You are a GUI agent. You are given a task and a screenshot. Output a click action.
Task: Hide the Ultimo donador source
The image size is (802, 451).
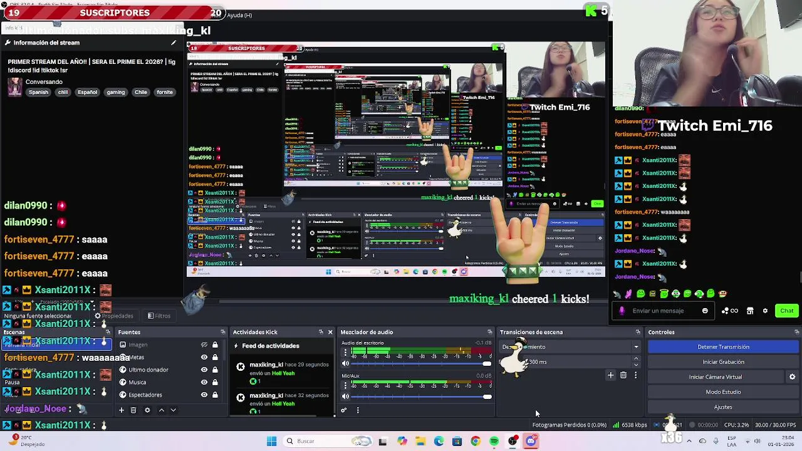point(204,370)
